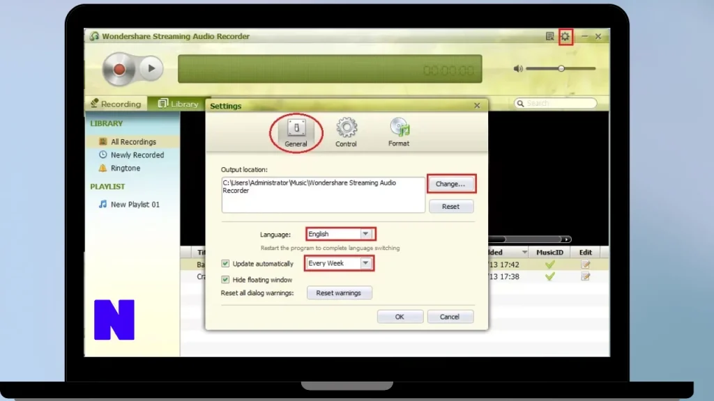Mute audio via the speaker icon
714x401 pixels.
tap(518, 69)
